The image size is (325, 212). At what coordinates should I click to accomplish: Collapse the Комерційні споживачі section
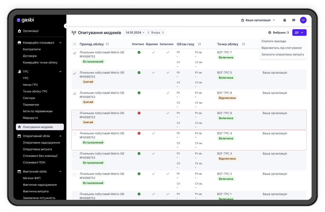(60, 43)
